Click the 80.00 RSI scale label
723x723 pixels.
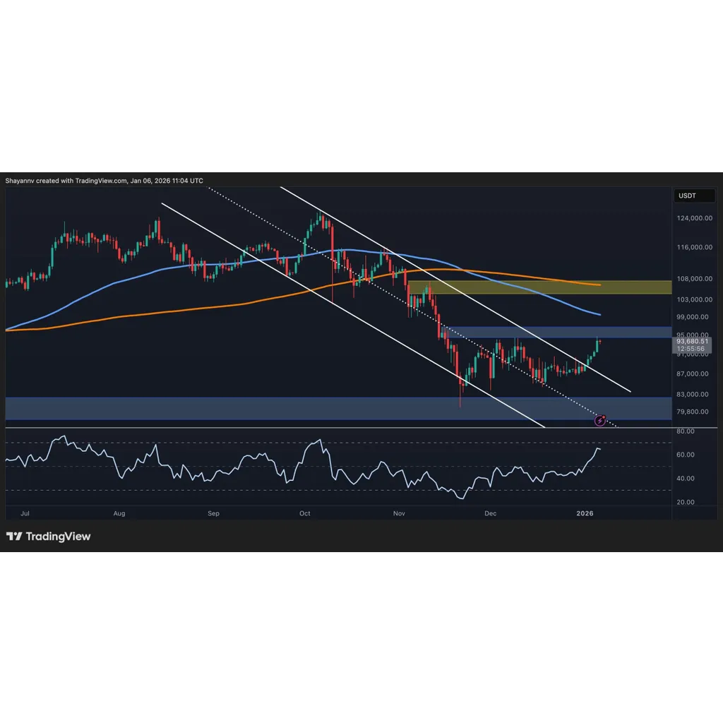point(685,431)
